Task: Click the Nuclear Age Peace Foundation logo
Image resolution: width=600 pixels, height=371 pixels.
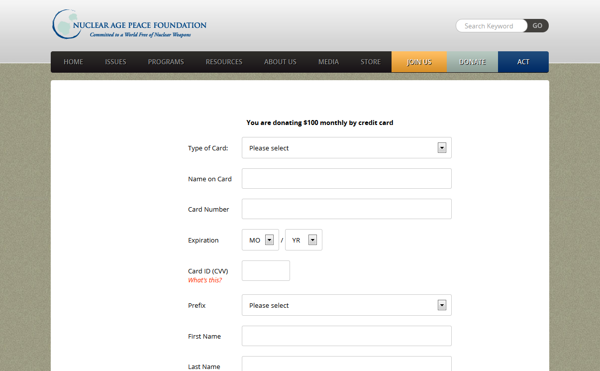Action: 129,24
